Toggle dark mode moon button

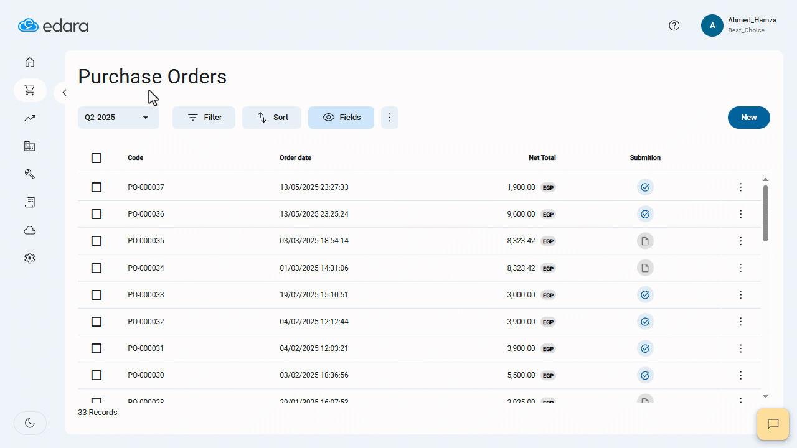point(30,423)
